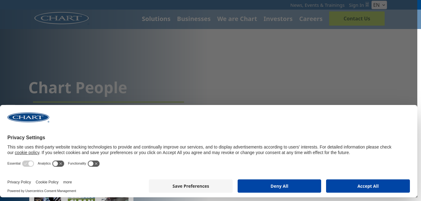Open the Privacy Policy footer link
This screenshot has height=201, width=421.
pos(19,182)
